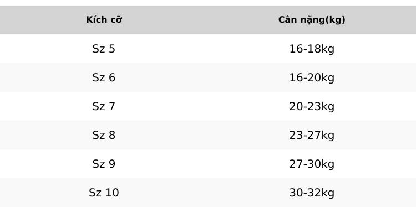
Task: Select the Sz 6 size cell
Action: (x=104, y=77)
